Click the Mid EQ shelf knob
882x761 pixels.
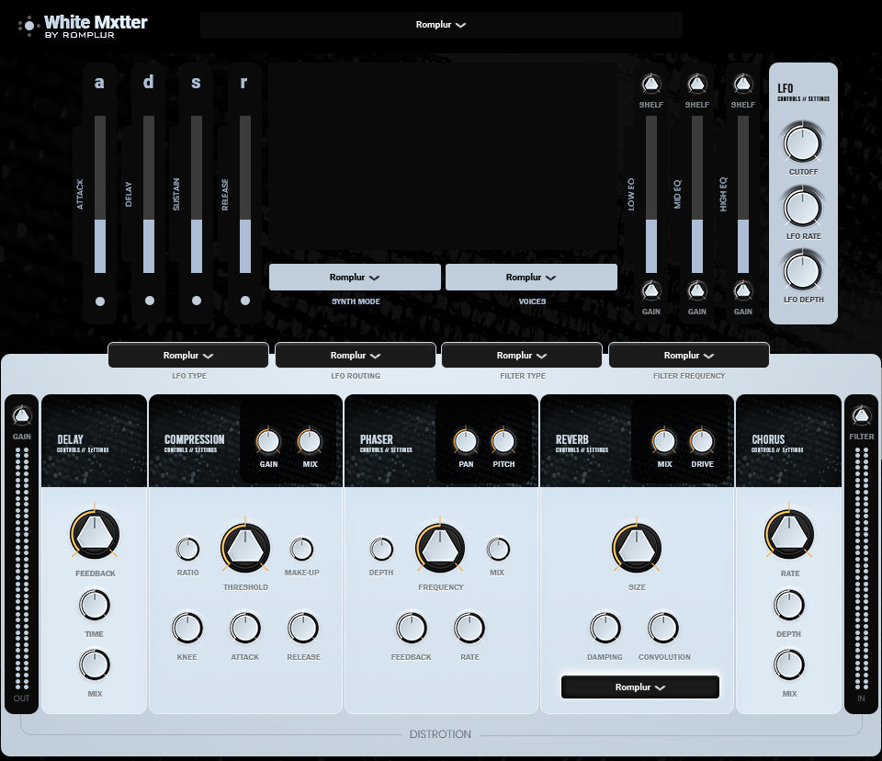click(x=697, y=85)
